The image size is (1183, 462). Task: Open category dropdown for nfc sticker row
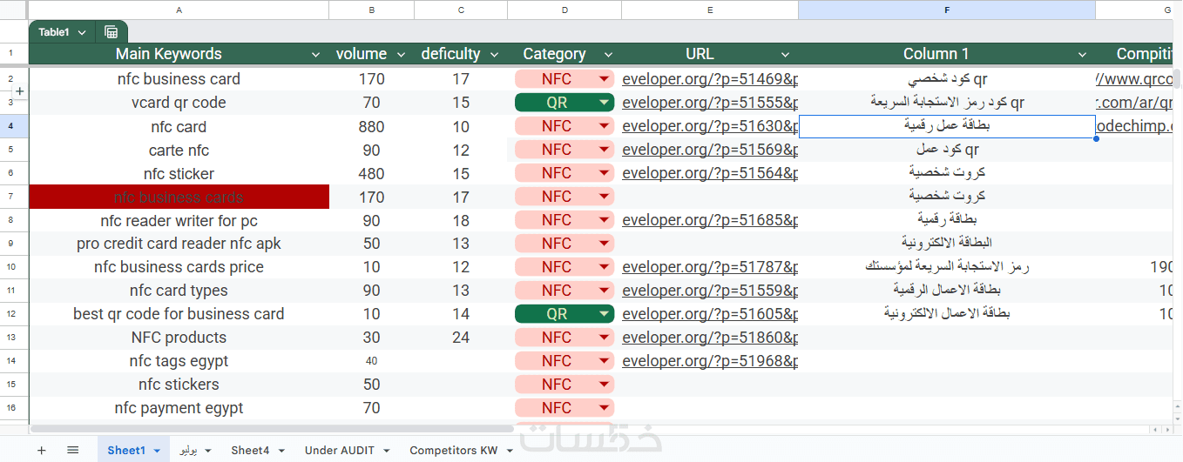pyautogui.click(x=604, y=173)
